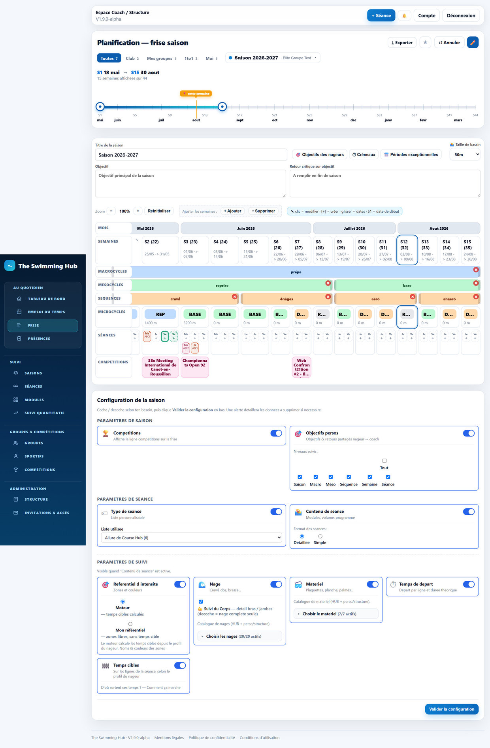Switch to the Mes groupes tab
The height and width of the screenshot is (748, 490).
click(x=161, y=58)
